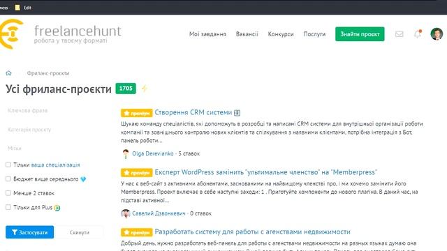Open the 'Мітки' tags selector

click(54, 149)
